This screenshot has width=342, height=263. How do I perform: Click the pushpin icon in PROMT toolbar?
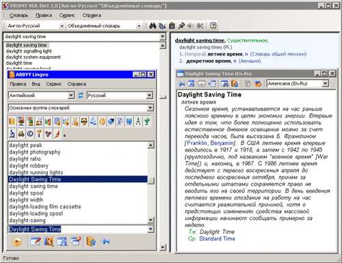(181, 25)
